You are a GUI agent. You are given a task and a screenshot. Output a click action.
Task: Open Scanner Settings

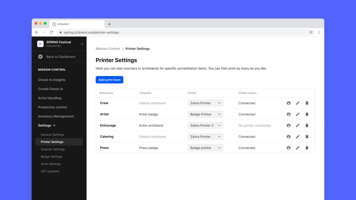click(x=53, y=149)
